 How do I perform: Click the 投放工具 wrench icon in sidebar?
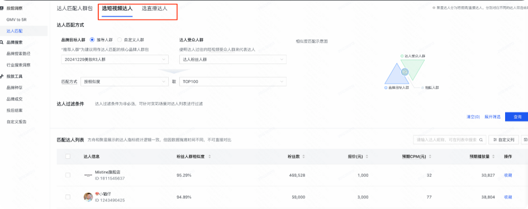[2, 76]
